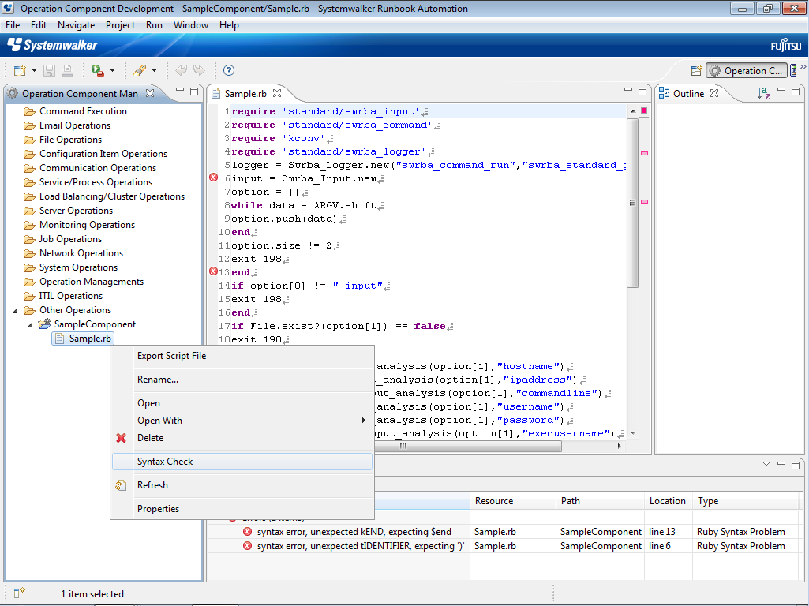Open the Edit menu
809x606 pixels.
(38, 25)
